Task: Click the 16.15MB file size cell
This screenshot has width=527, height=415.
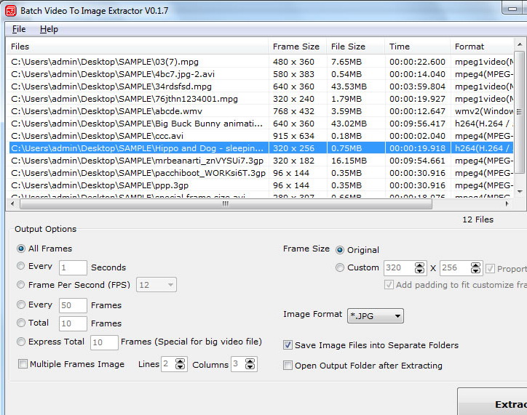Action: click(348, 161)
